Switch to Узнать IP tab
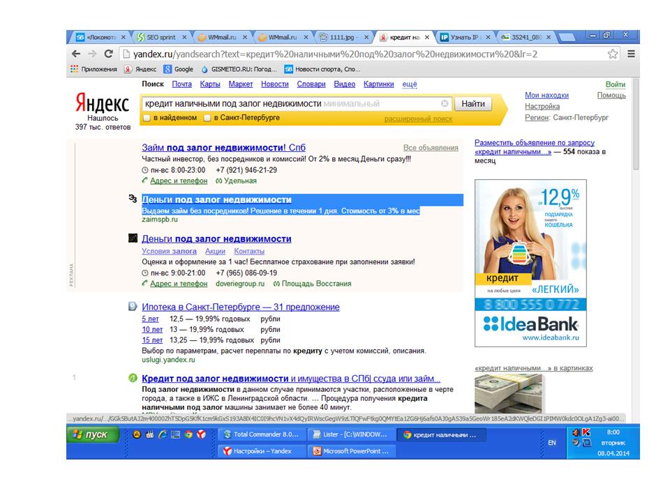The image size is (670, 502). pos(465,38)
